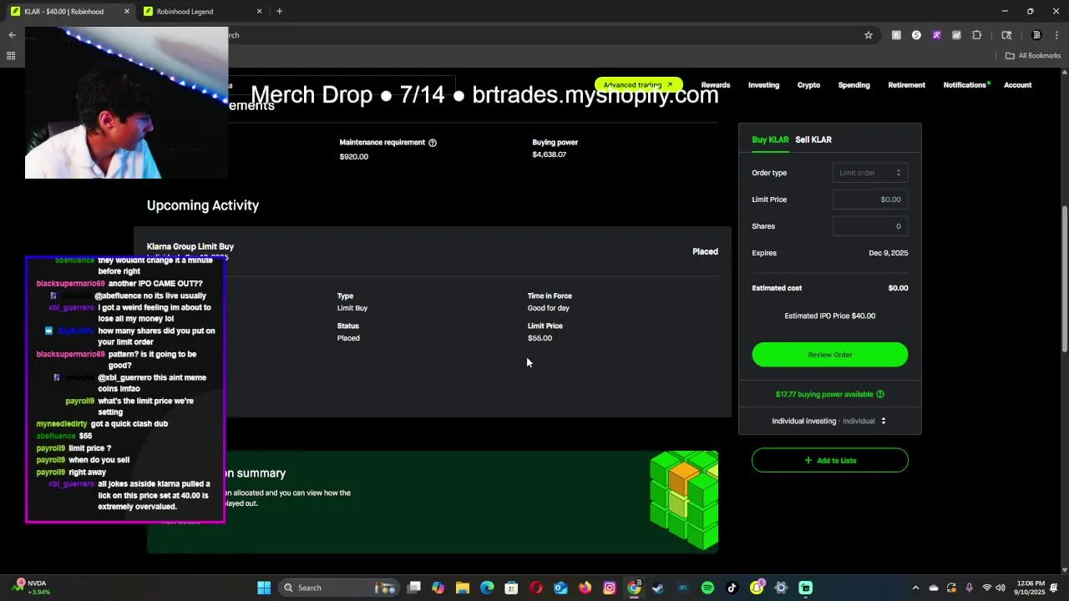
Task: Click the Upcoming Activity heading
Action: point(203,205)
